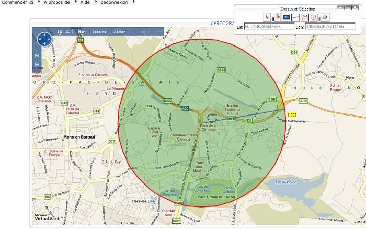The image size is (366, 230).
Task: Switch map to 2D mode
Action: pos(60,32)
